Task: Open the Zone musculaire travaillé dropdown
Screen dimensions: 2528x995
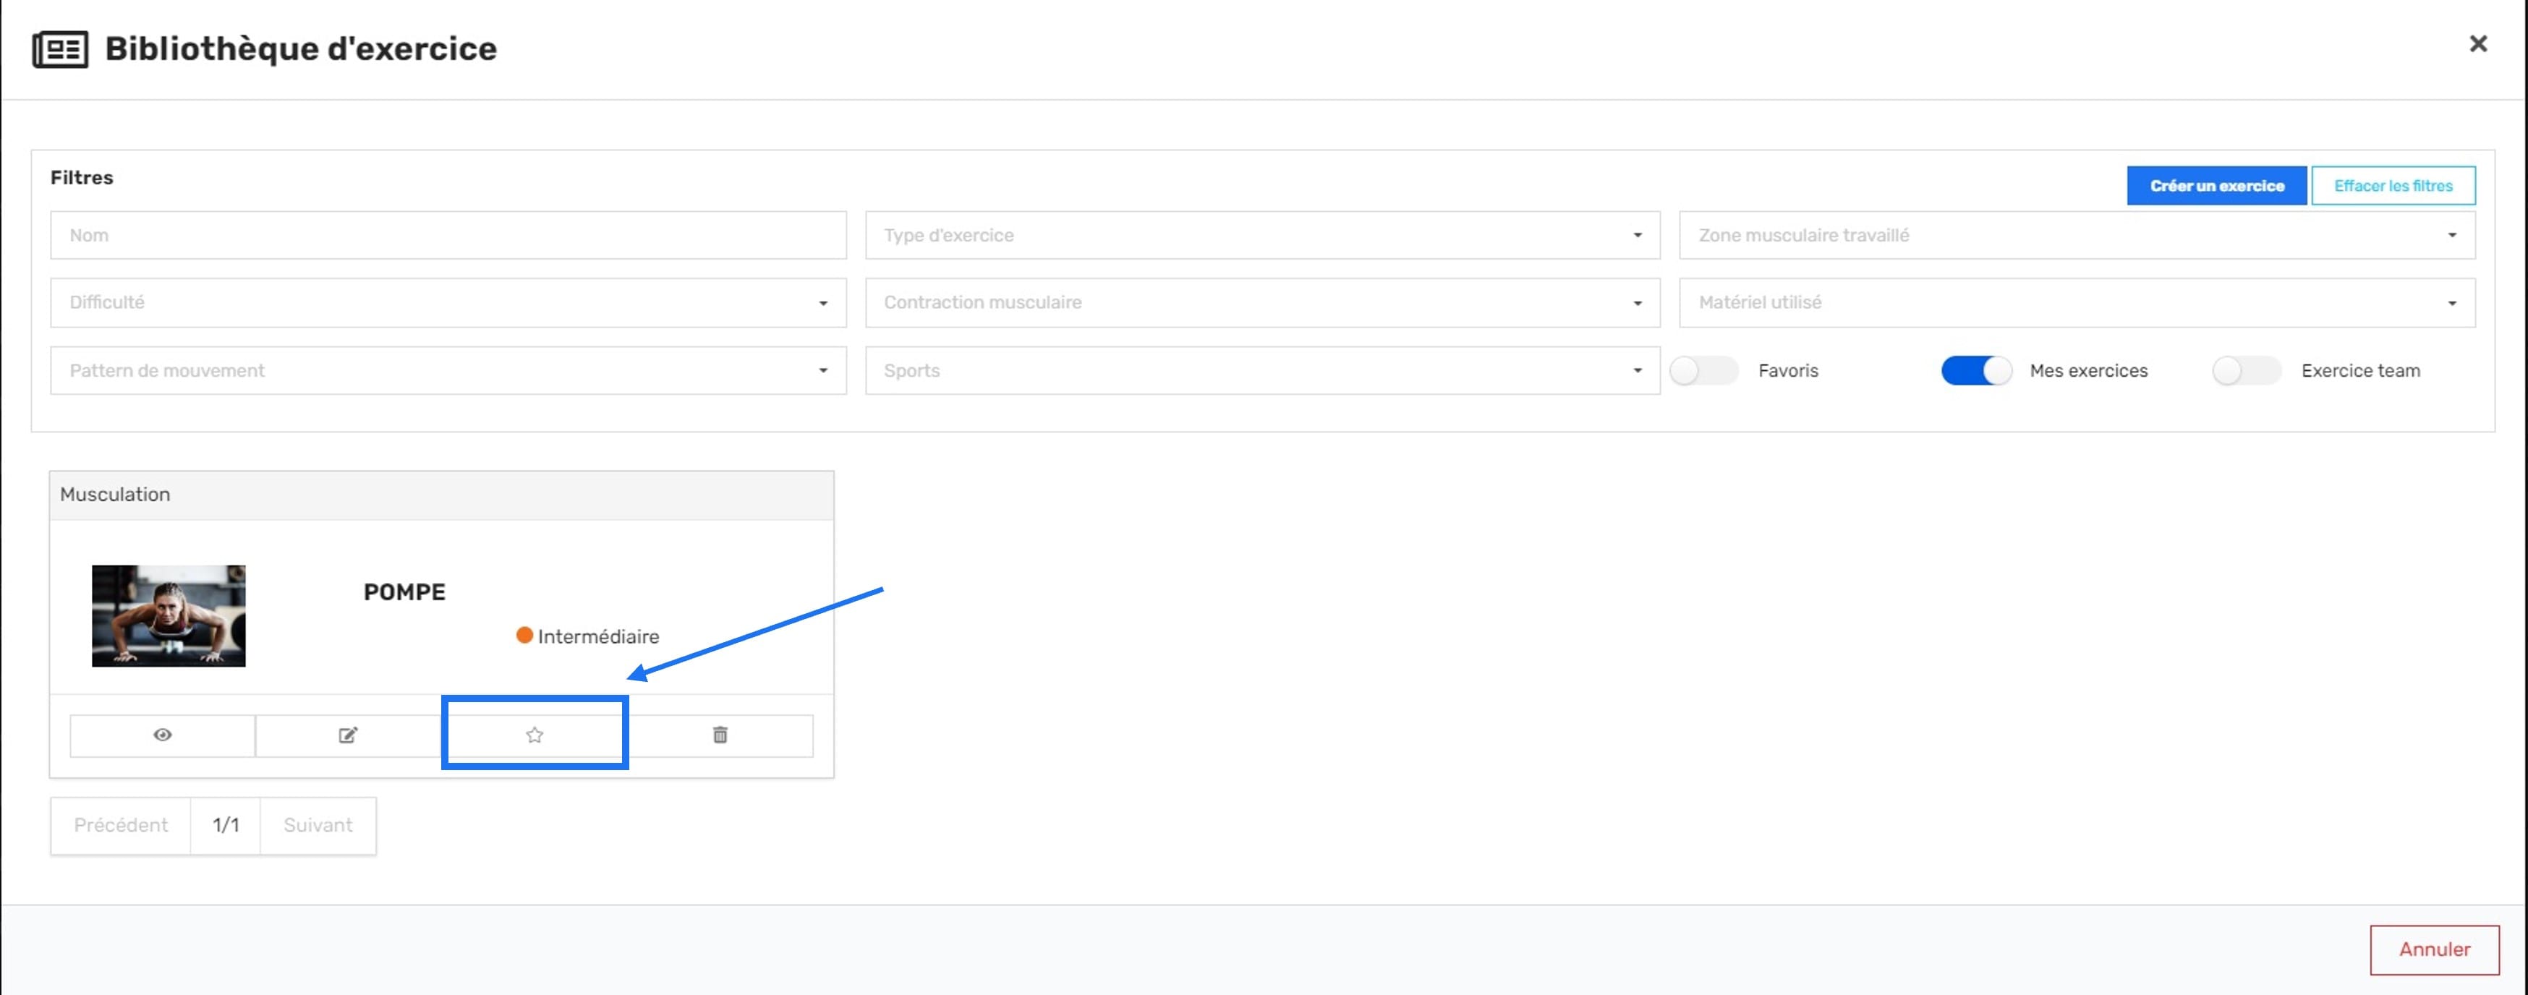Action: point(2077,236)
